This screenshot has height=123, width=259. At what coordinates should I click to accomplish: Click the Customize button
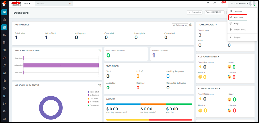tap(194, 12)
